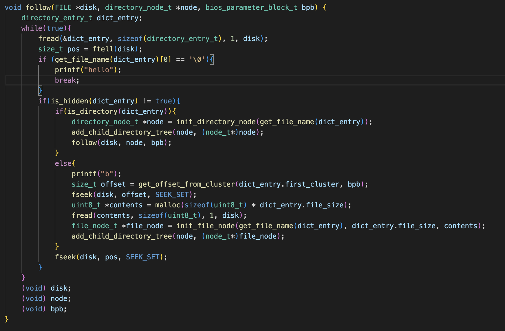Click the init_directory_node function call
Image resolution: width=505 pixels, height=331 pixels.
point(216,122)
